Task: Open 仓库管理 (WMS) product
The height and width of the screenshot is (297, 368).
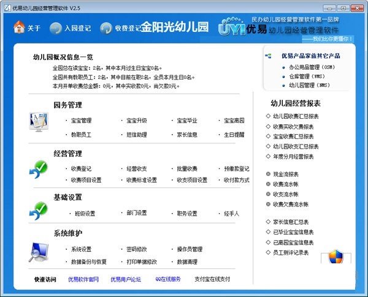Action: [x=307, y=77]
